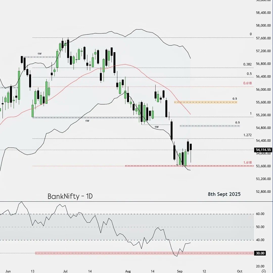Image resolution: width=273 pixels, height=273 pixels.
Task: Click the 57,200.00 price axis label
Action: 263,51
